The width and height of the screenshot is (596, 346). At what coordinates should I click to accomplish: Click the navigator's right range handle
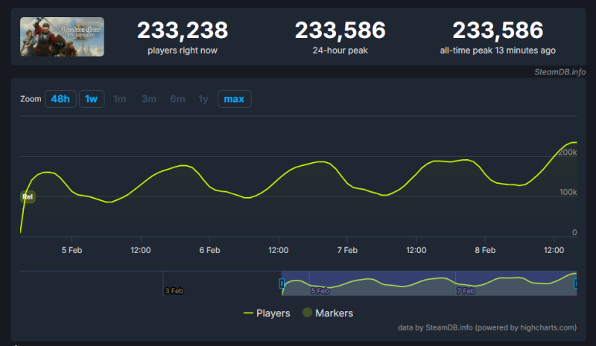[576, 283]
